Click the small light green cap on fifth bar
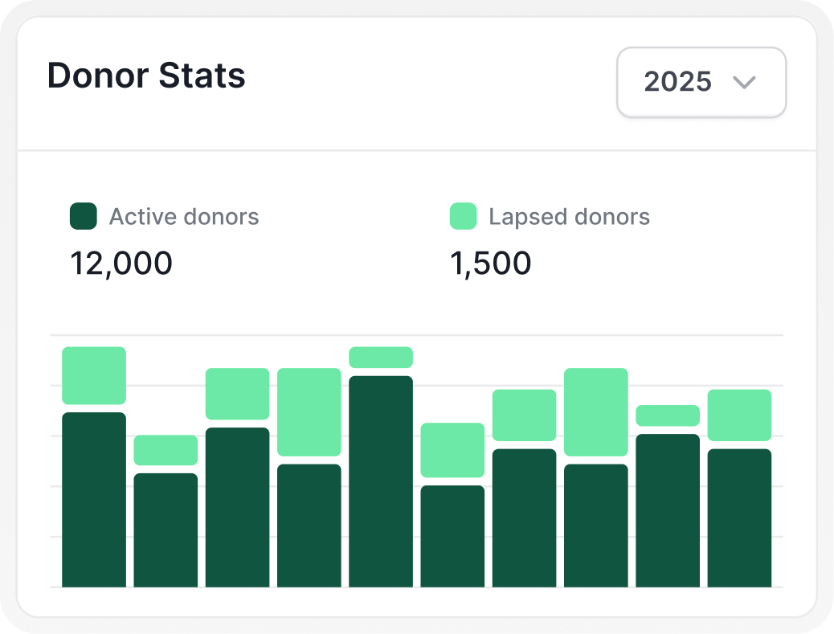The image size is (834, 634). (x=381, y=358)
